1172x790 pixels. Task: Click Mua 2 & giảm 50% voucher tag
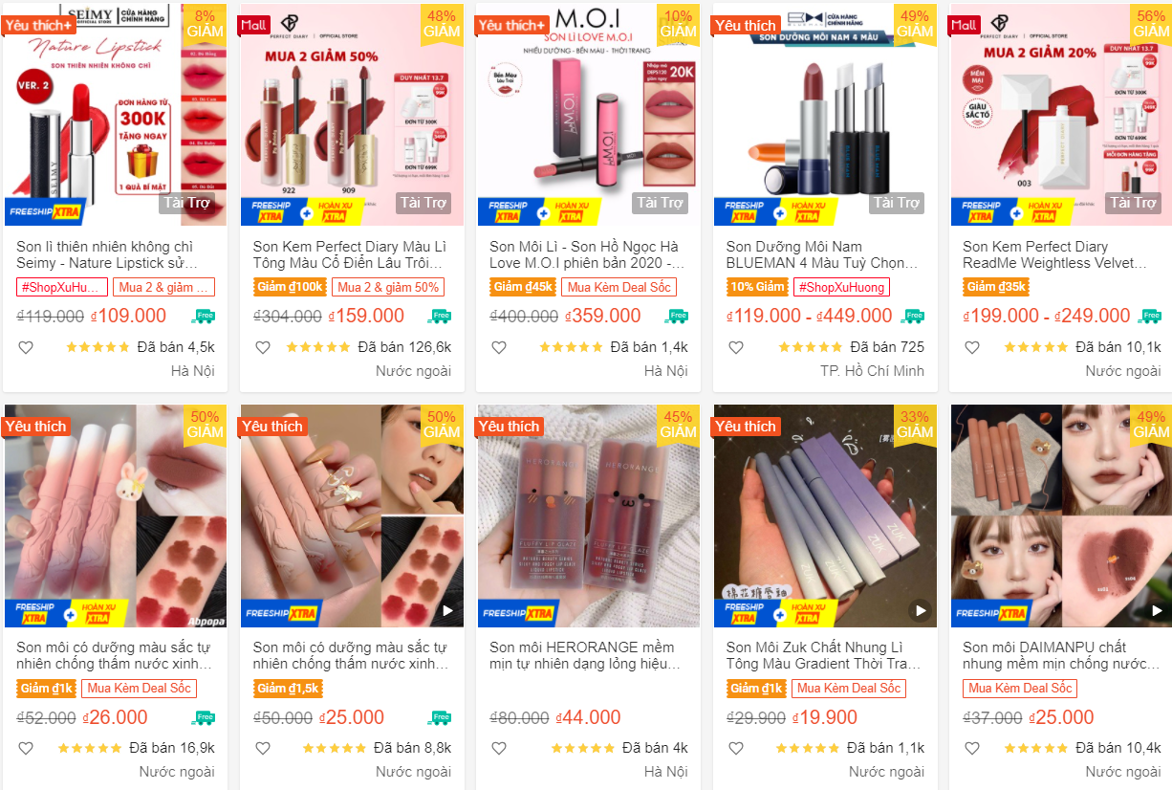[x=388, y=287]
